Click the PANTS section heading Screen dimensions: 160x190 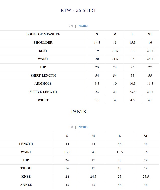click(78, 112)
